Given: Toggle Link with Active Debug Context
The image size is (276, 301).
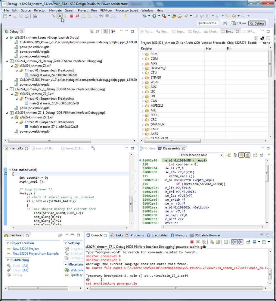Looking at the screenshot, I should pyautogui.click(x=241, y=155).
